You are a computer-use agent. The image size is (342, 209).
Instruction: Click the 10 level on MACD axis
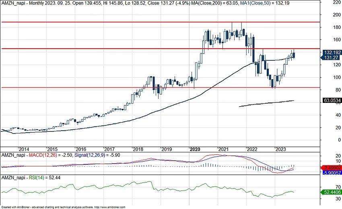tap(338, 161)
